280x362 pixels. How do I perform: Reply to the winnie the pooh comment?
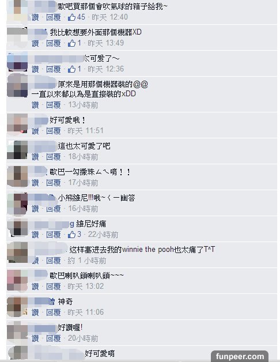(x=54, y=261)
